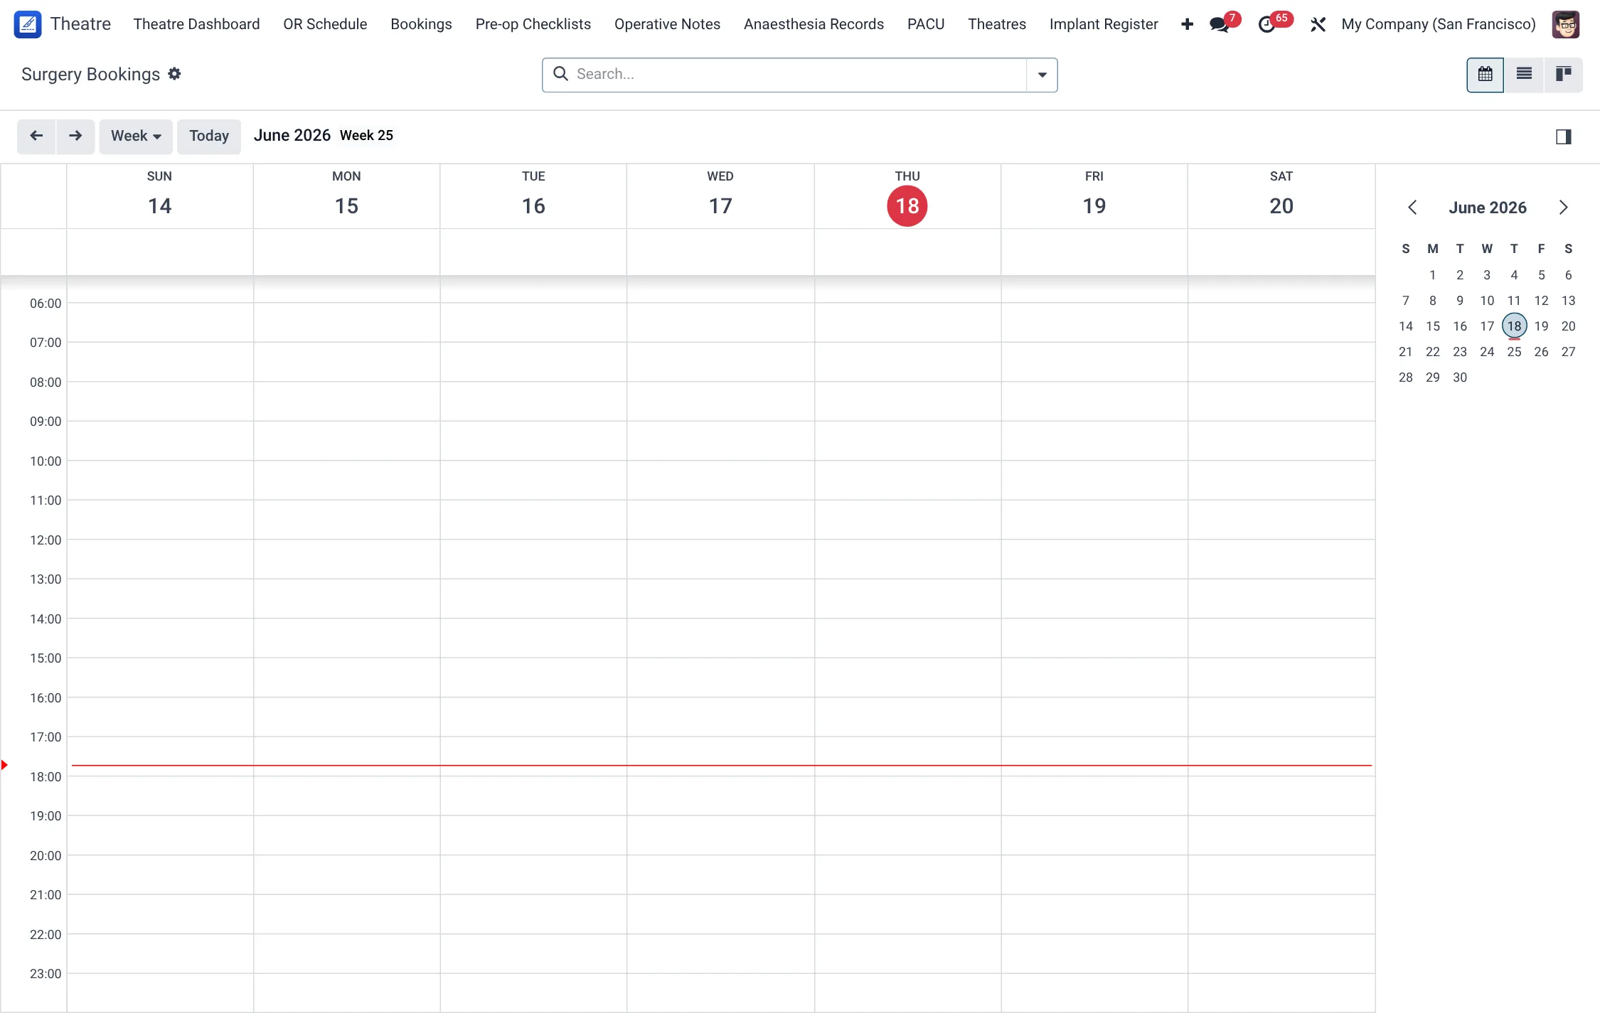This screenshot has width=1600, height=1013.
Task: Switch to list view icon
Action: (x=1524, y=75)
